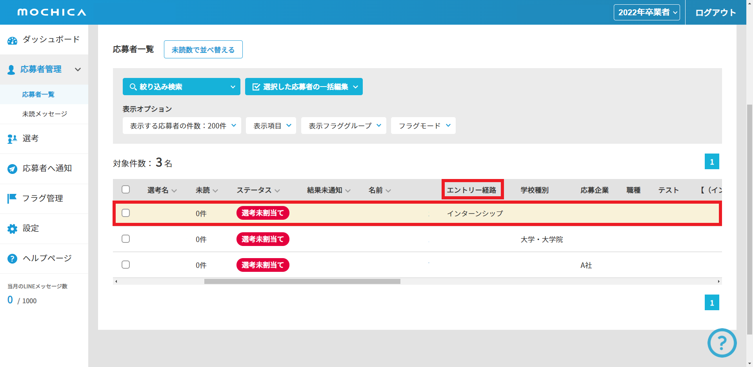Toggle the select-all checkbox in table header

[x=125, y=190]
